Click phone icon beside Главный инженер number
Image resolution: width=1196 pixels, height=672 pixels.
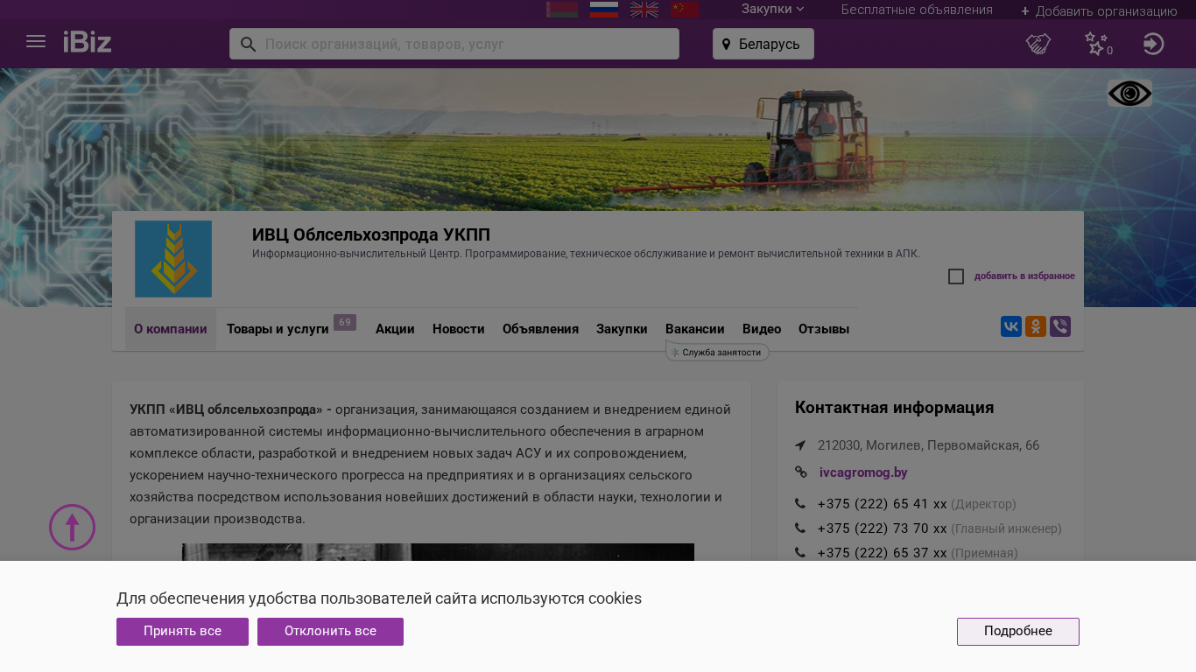click(x=800, y=528)
